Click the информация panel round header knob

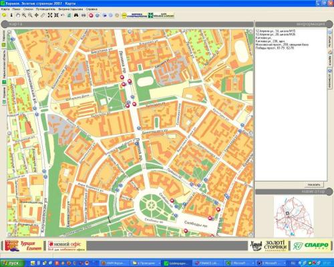coord(330,24)
